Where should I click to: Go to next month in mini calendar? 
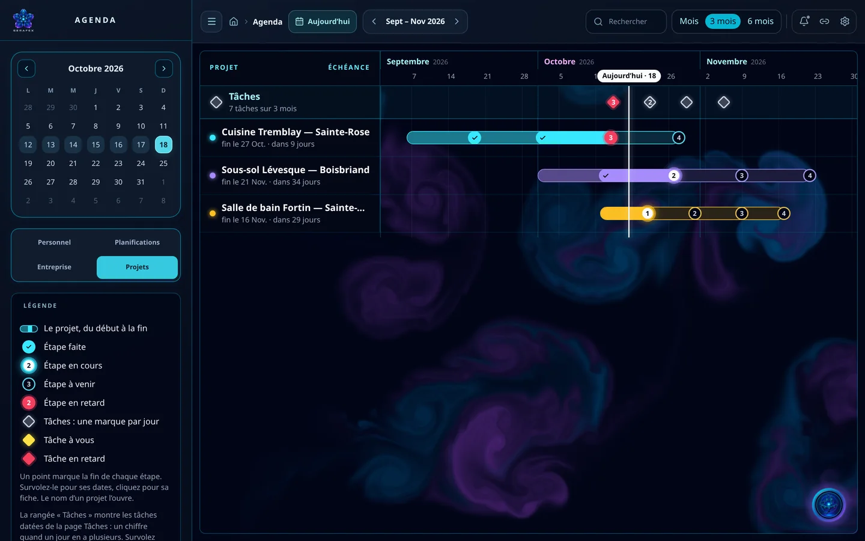163,69
